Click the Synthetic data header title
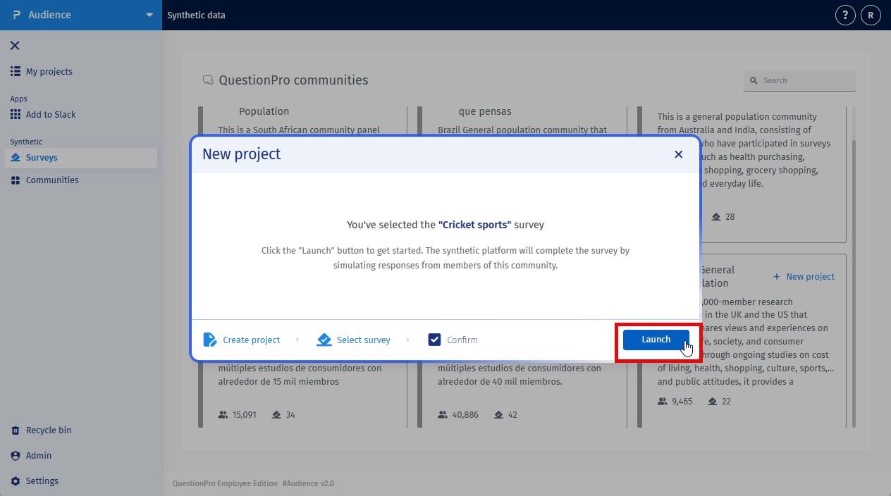Image resolution: width=891 pixels, height=496 pixels. click(x=196, y=15)
